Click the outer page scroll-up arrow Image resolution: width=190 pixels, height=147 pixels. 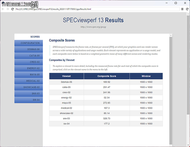point(188,14)
